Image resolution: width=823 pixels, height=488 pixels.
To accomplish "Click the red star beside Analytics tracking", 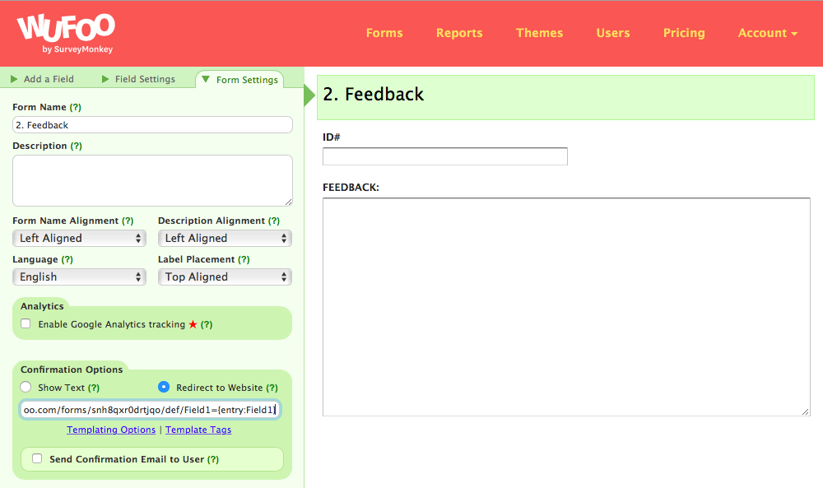I will (193, 324).
